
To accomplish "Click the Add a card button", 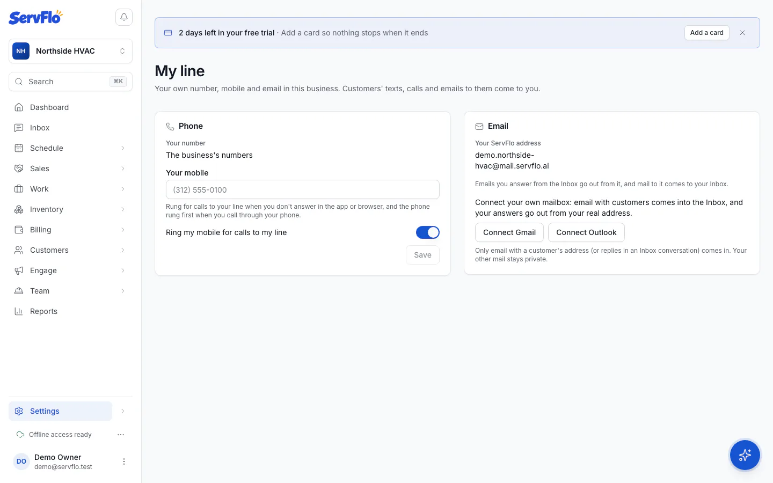I will pos(706,33).
